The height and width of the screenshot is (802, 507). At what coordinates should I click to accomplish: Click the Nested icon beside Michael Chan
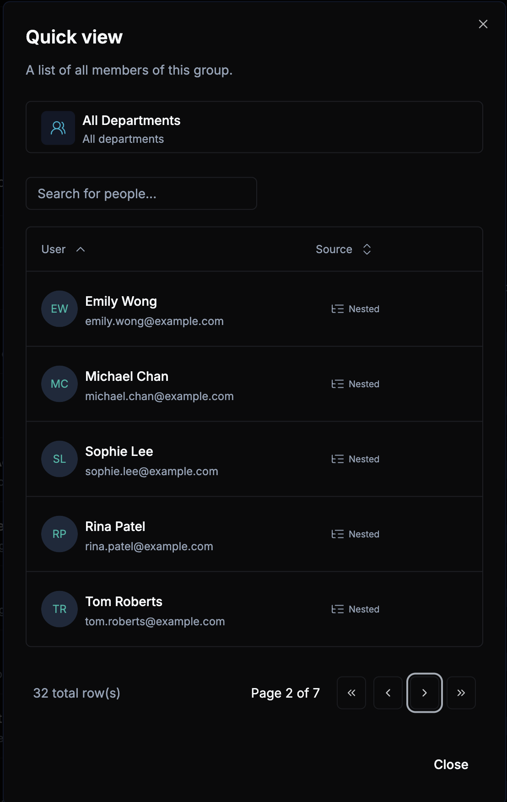[338, 384]
